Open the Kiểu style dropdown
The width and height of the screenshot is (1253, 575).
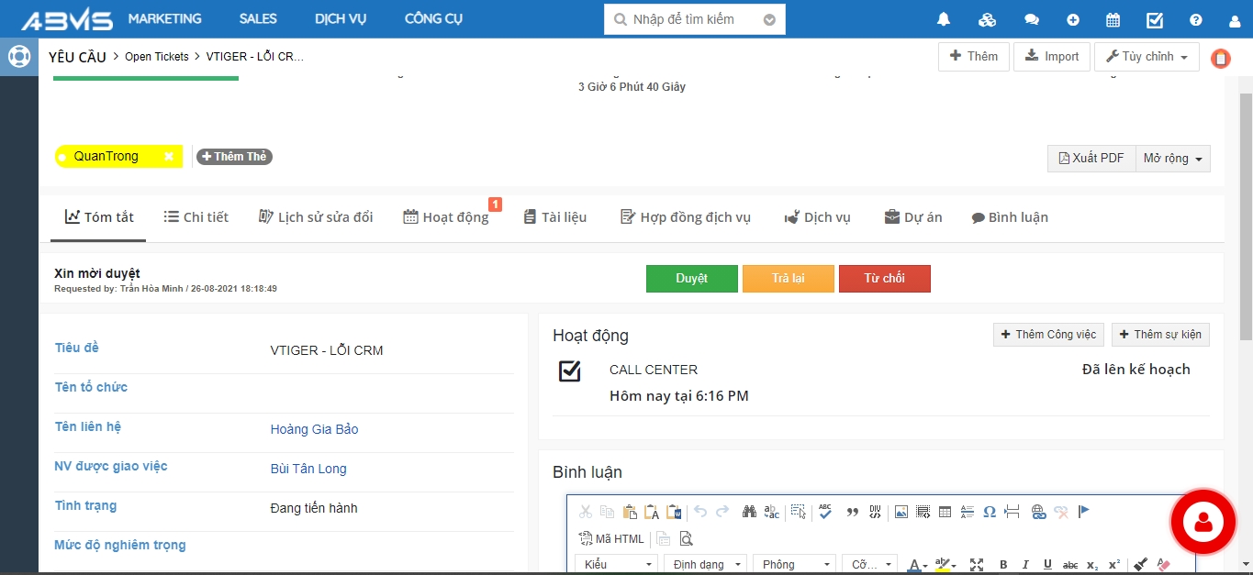(x=616, y=565)
